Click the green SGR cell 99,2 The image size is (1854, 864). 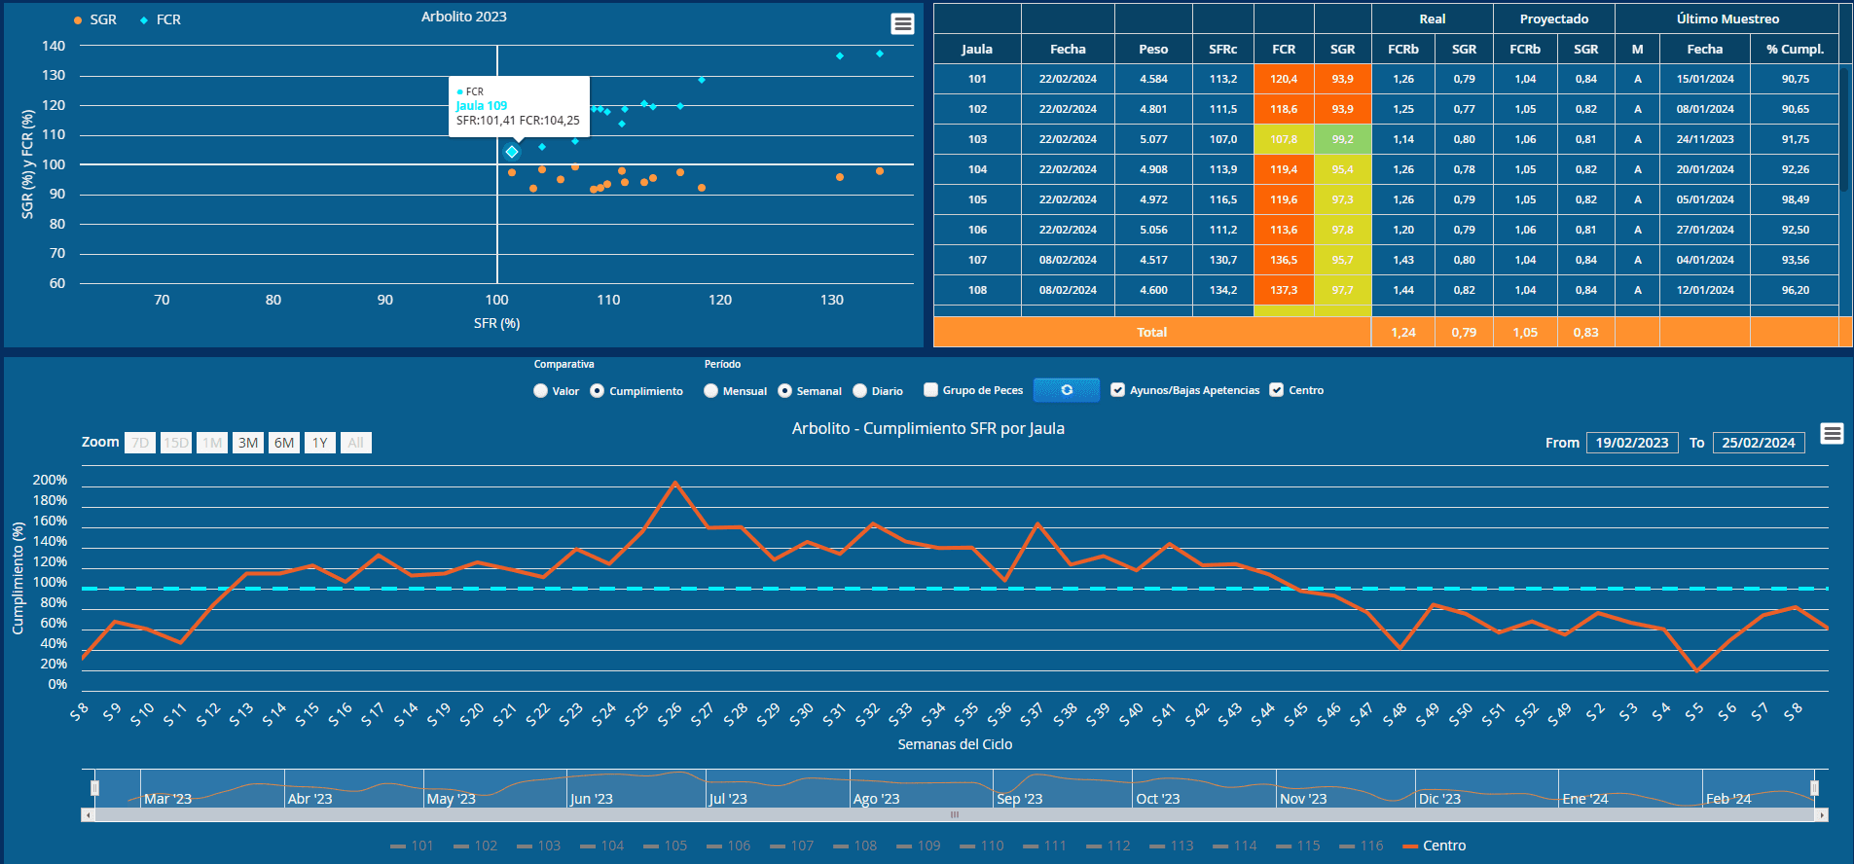(1343, 139)
